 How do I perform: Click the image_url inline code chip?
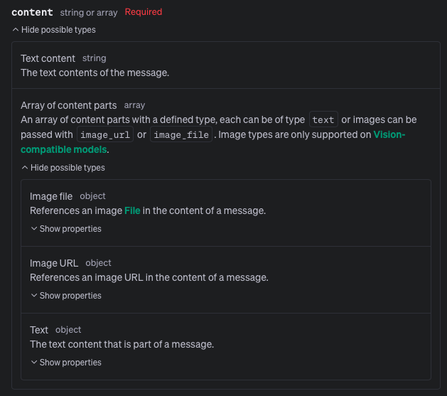[x=104, y=135]
